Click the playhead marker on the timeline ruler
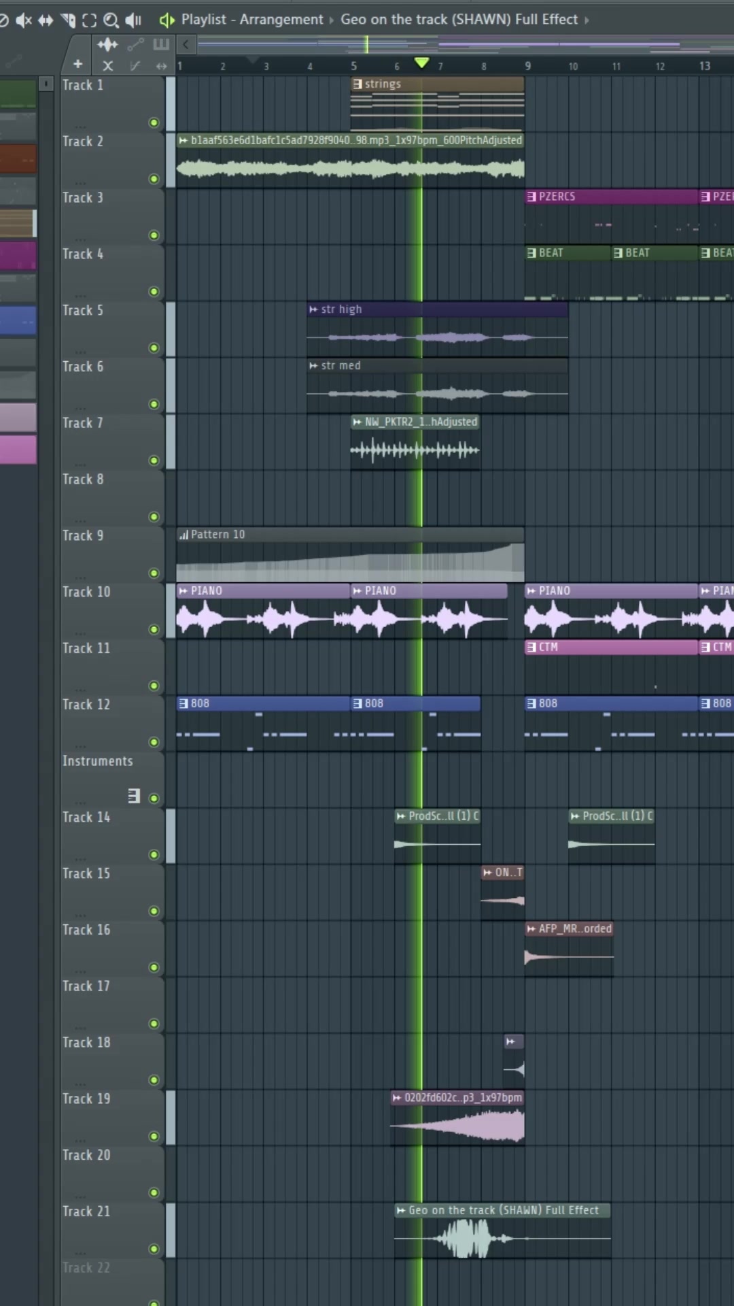 point(421,63)
